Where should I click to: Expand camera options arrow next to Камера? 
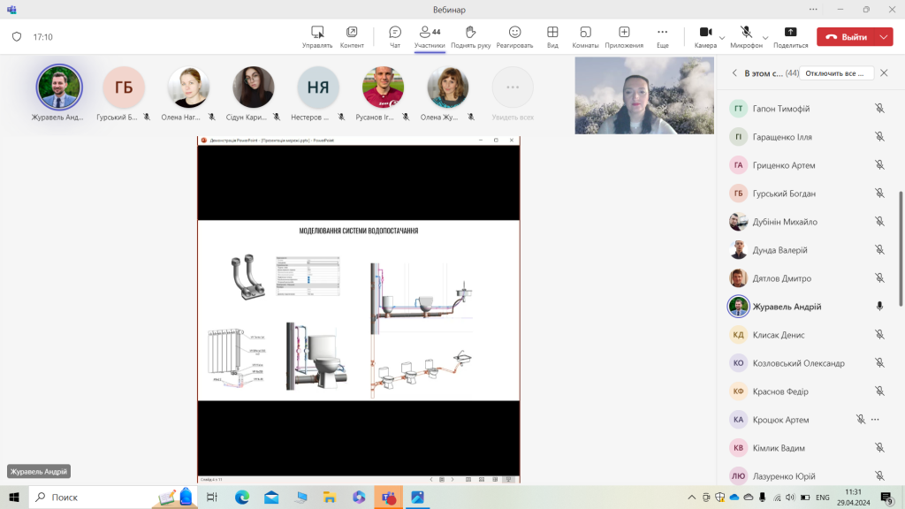722,38
